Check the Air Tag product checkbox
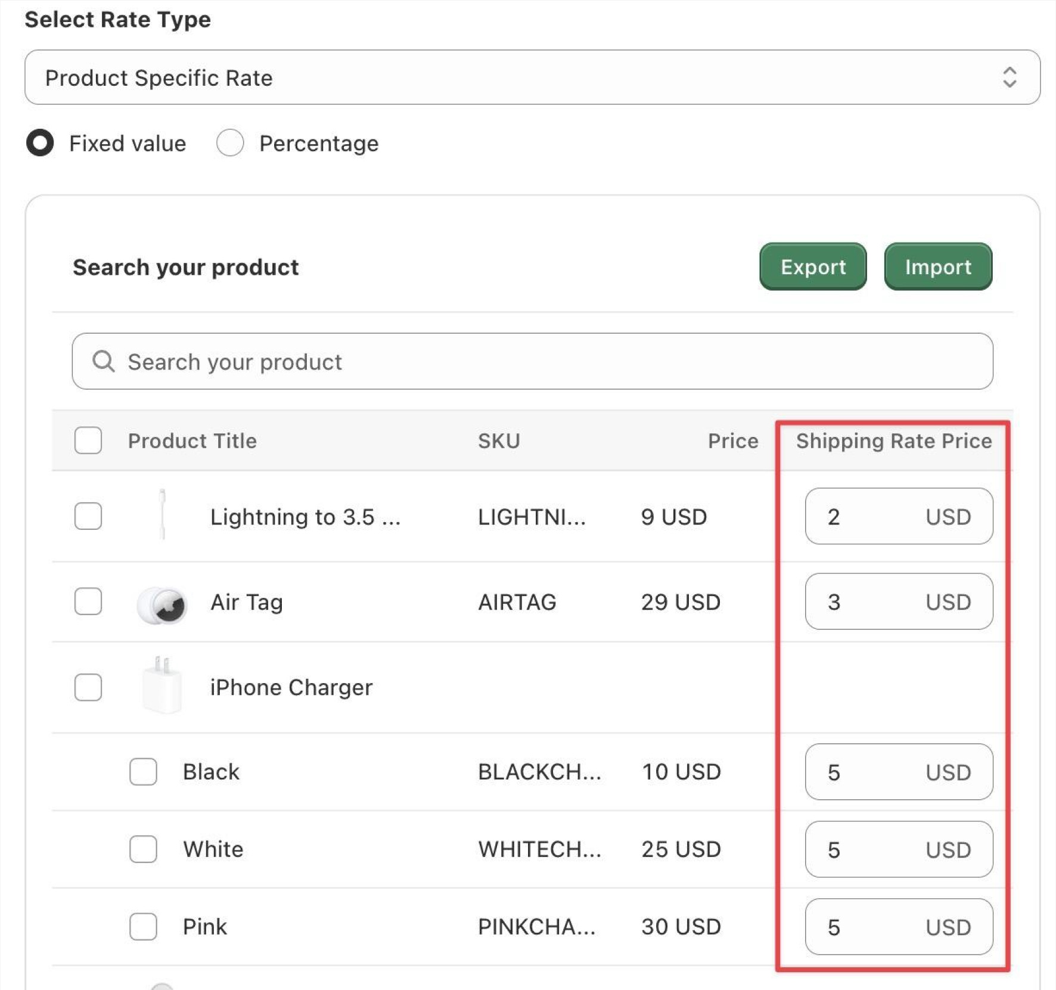The image size is (1056, 990). 88,601
